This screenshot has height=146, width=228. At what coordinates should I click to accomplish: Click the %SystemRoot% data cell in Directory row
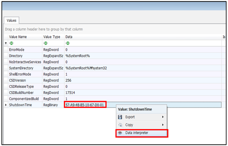tap(77, 56)
